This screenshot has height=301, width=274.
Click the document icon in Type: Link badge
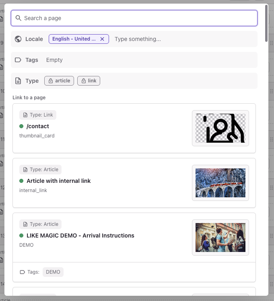25,115
